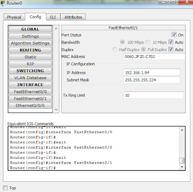193x192 pixels.
Task: Click the Tx Ring Limit field
Action: [x=153, y=95]
